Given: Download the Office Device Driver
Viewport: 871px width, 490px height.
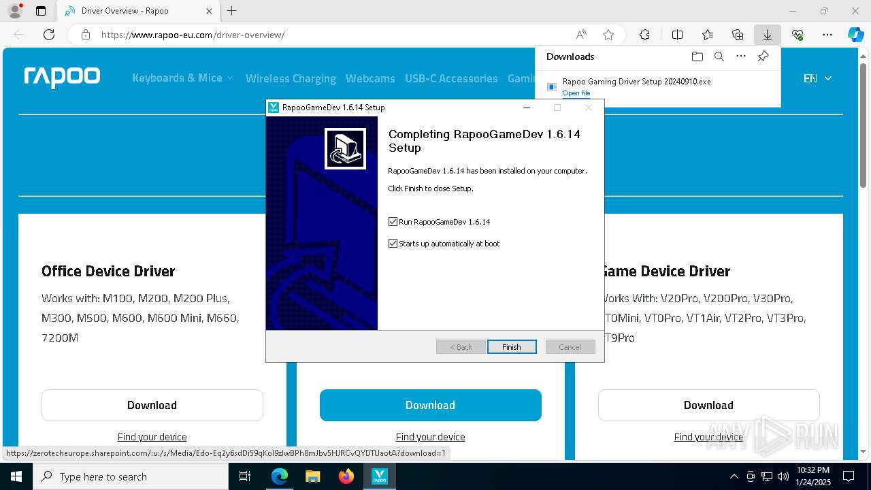Looking at the screenshot, I should point(152,405).
